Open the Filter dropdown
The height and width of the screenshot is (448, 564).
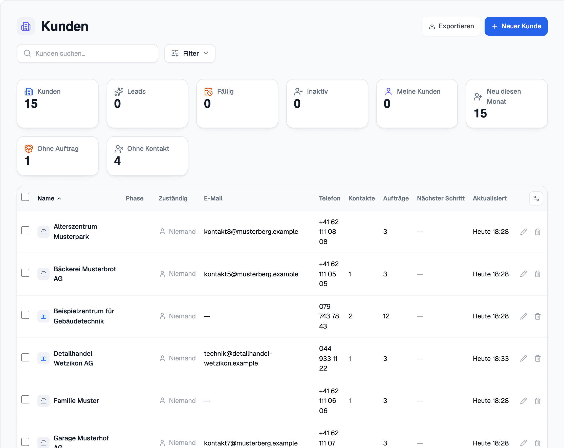click(x=190, y=53)
